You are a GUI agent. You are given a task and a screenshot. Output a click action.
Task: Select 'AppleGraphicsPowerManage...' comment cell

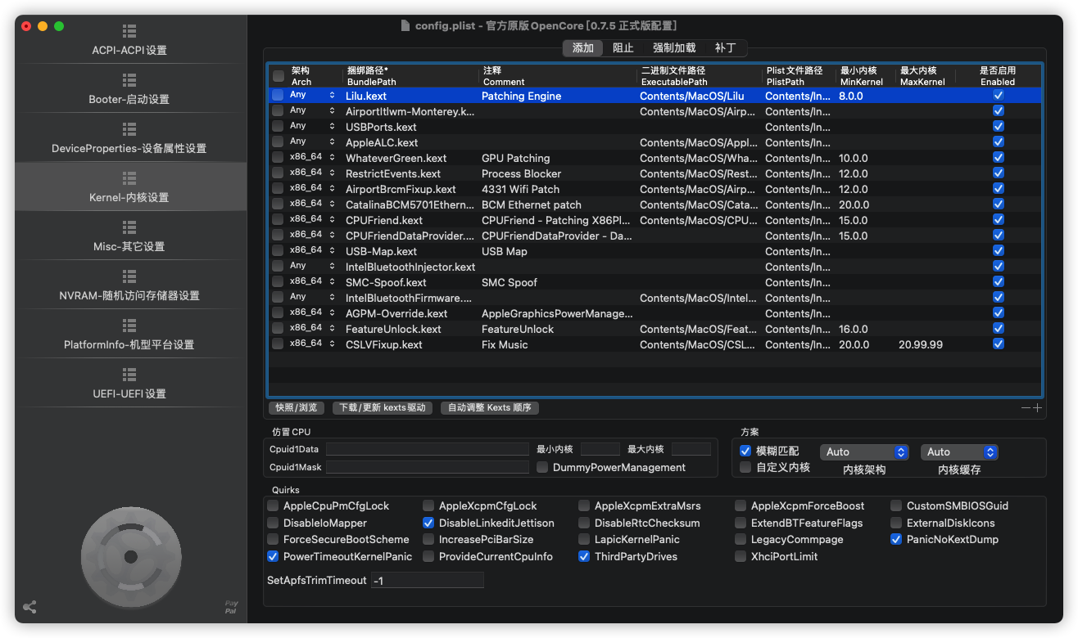[557, 313]
